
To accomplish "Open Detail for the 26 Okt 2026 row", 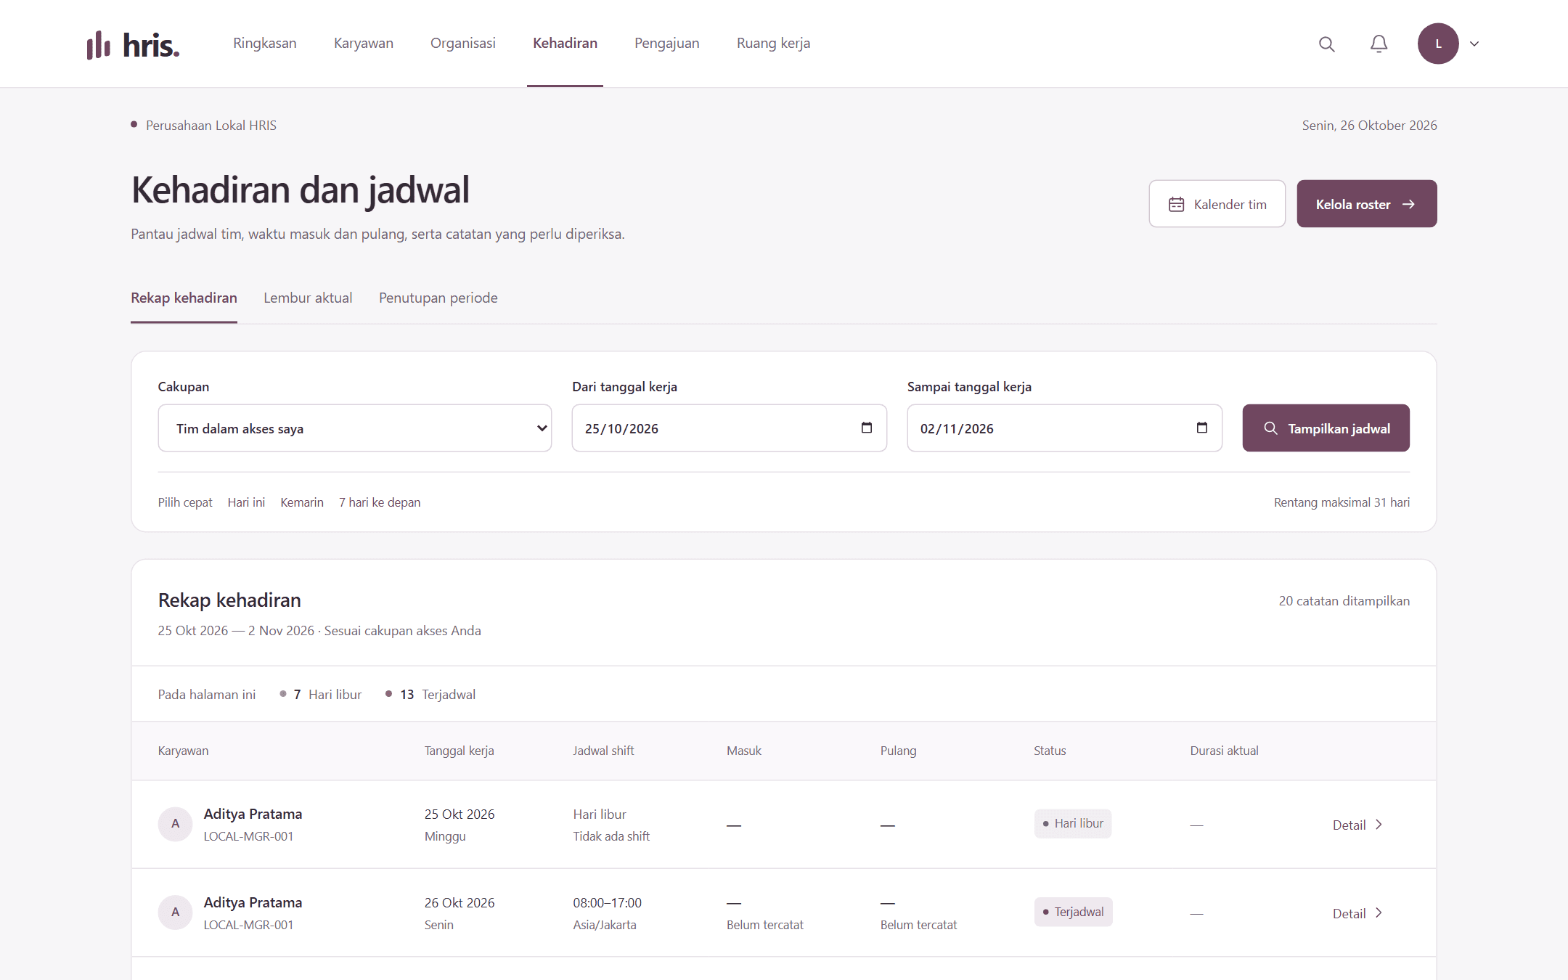I will [x=1358, y=913].
